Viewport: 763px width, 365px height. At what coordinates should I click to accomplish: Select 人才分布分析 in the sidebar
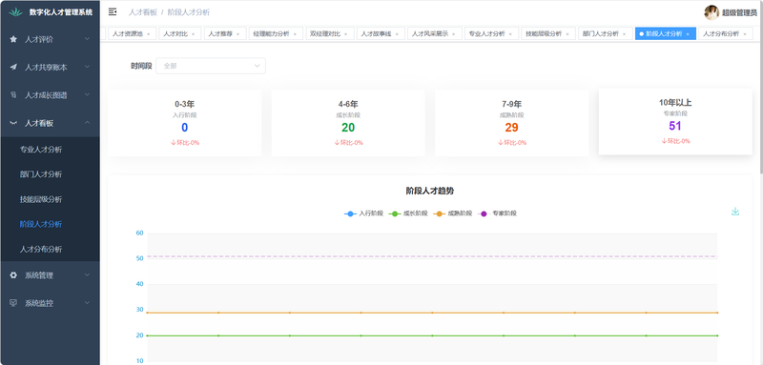tap(41, 250)
